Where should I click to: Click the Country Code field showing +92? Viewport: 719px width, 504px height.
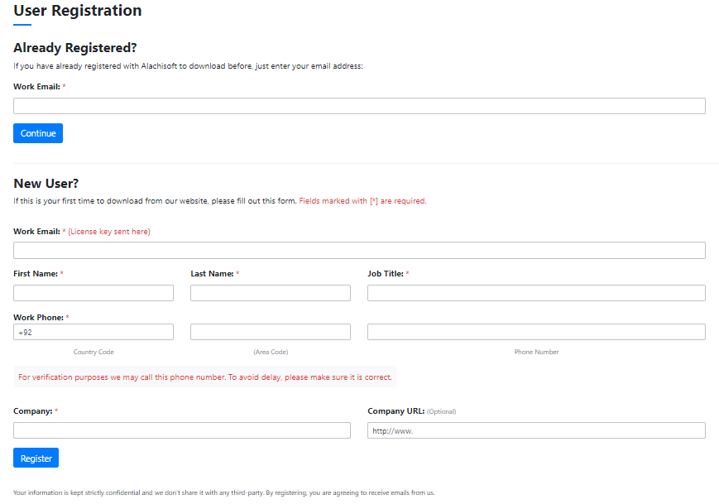tap(93, 332)
